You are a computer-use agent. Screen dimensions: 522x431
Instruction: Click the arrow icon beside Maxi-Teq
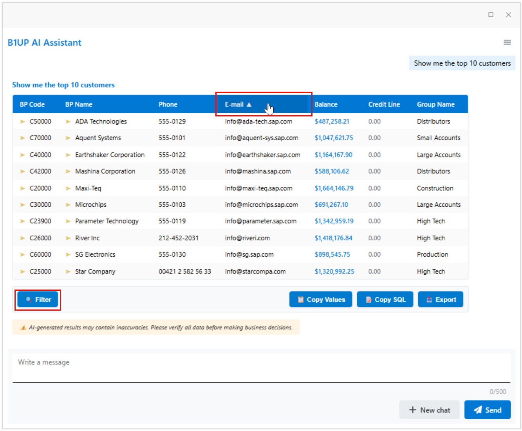68,188
